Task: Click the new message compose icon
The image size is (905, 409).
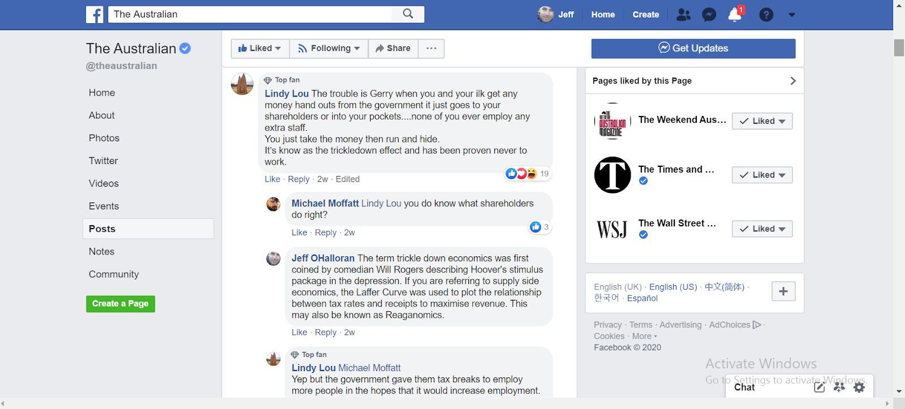Action: 819,388
